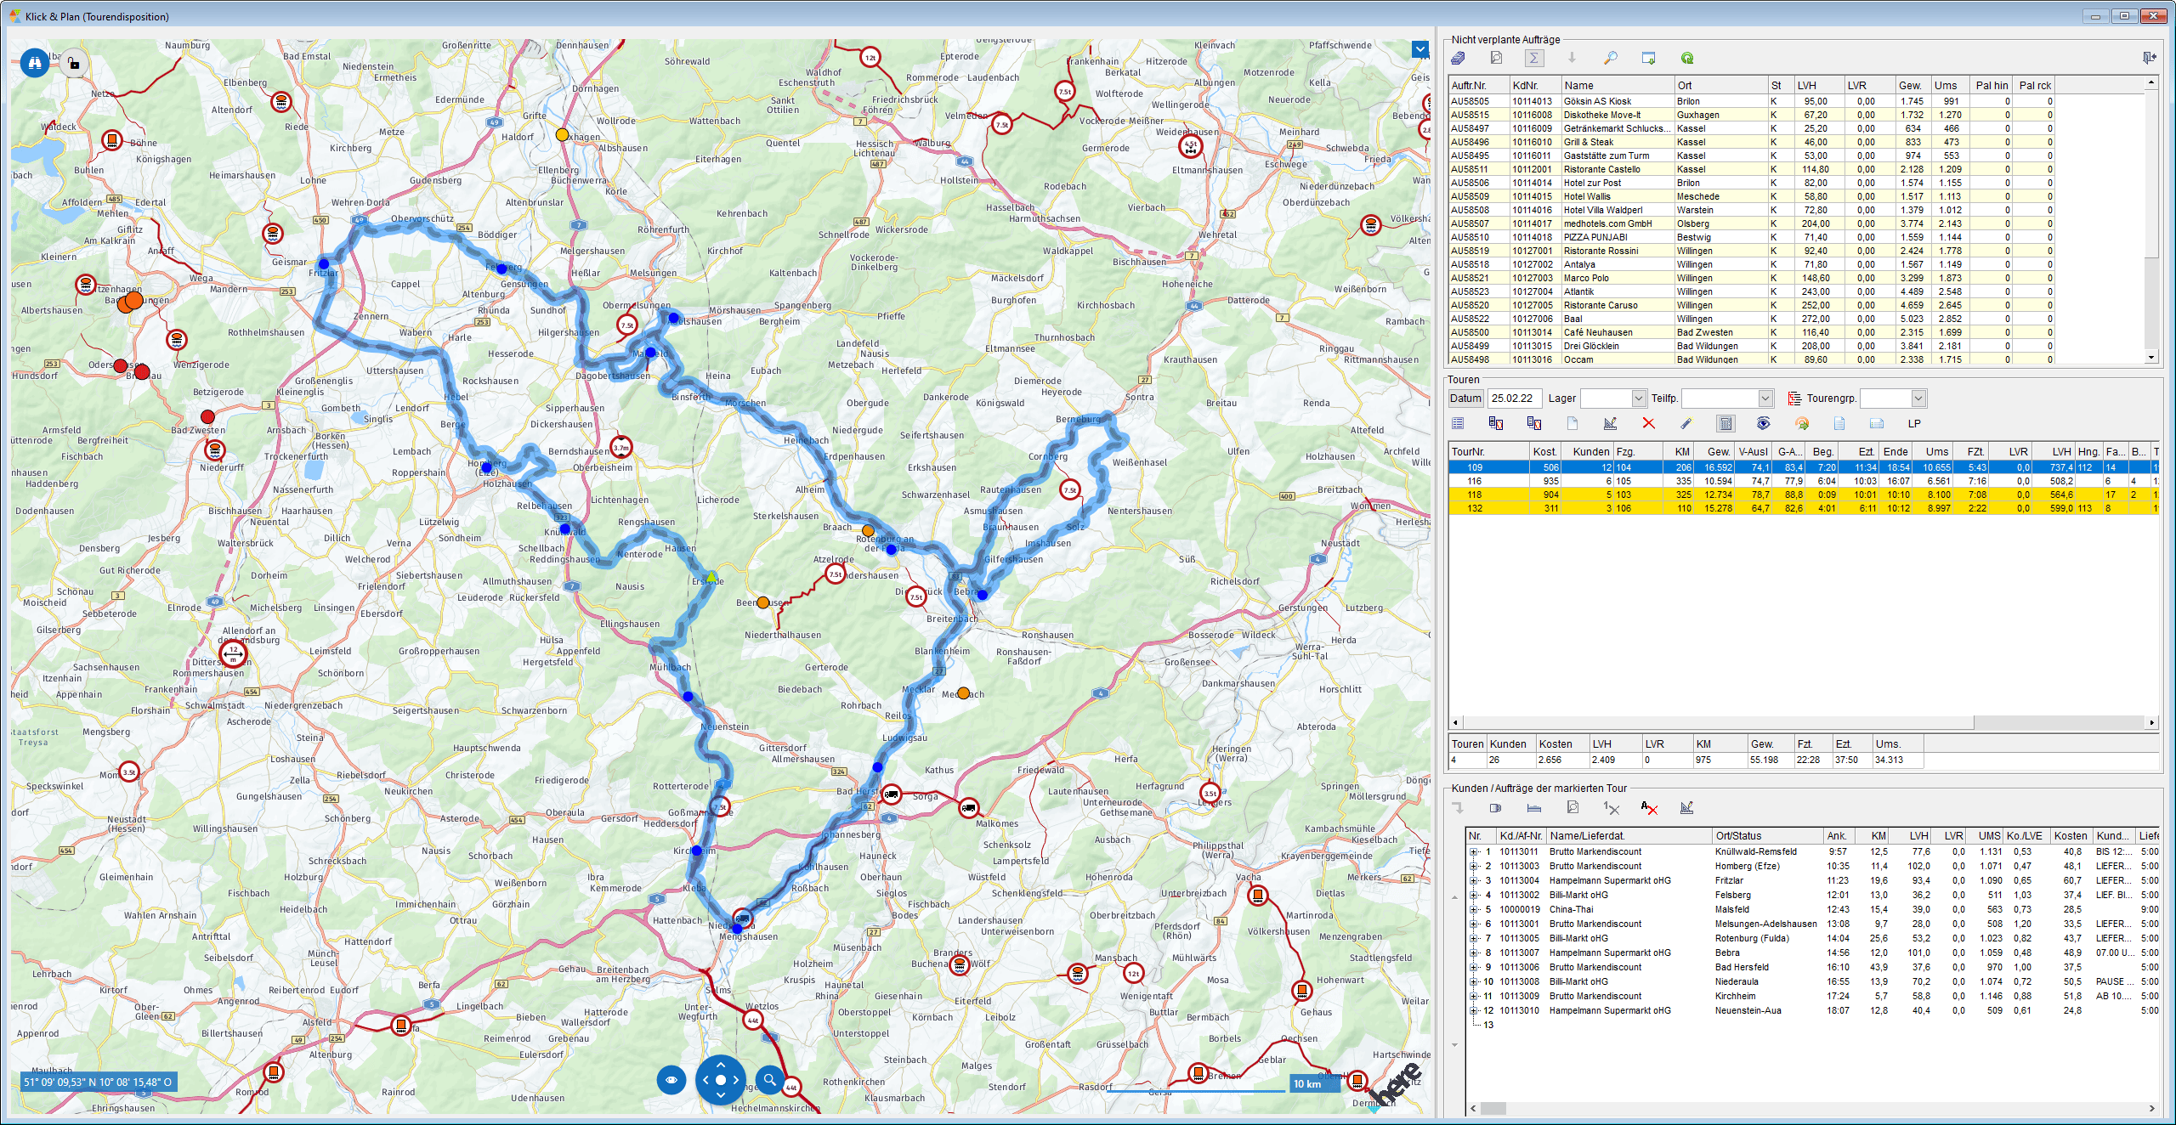Select tour row 116
The height and width of the screenshot is (1125, 2176).
tap(1803, 481)
